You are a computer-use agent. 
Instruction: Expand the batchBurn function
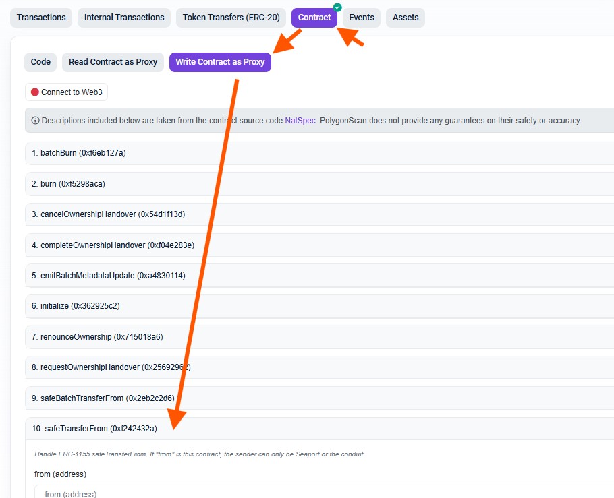tap(78, 153)
